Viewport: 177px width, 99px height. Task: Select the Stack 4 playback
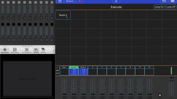(x=83, y=71)
